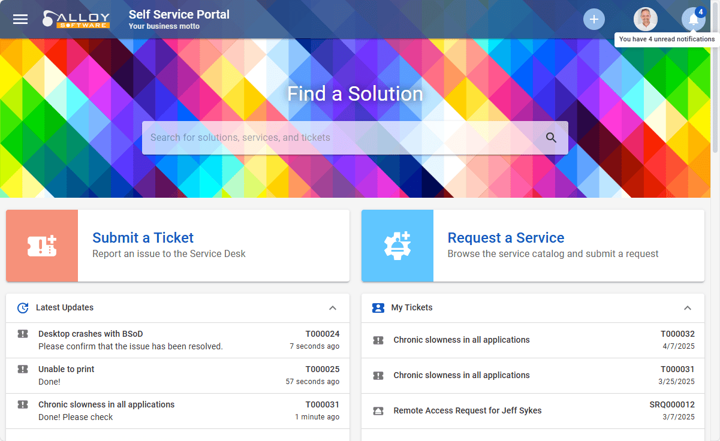Click the Submit a Ticket orange icon
720x441 pixels.
42,246
